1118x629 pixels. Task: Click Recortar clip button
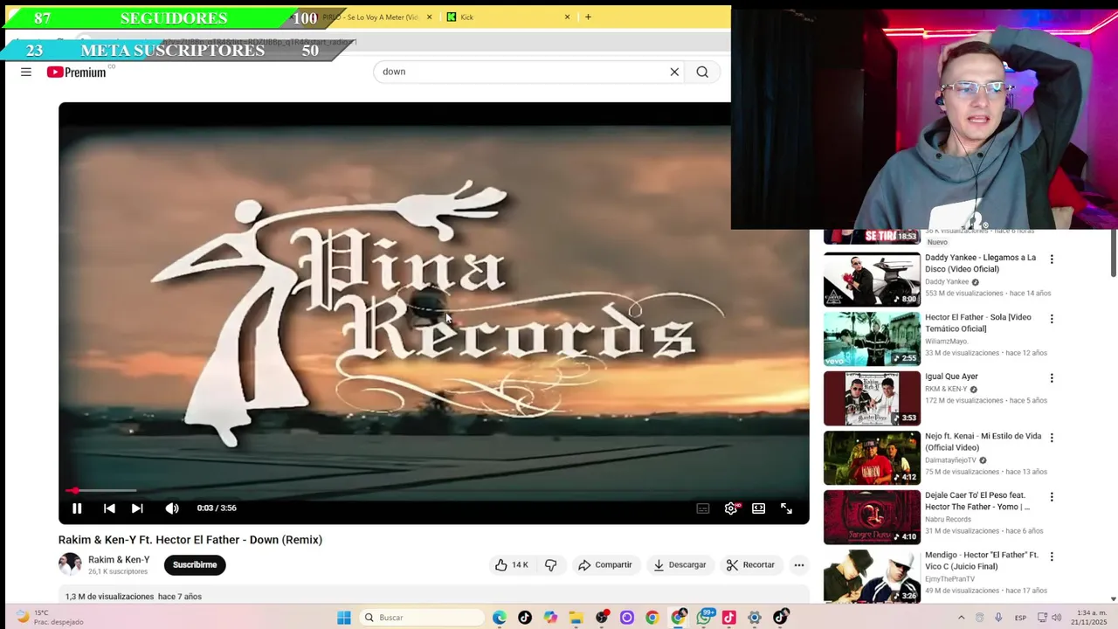coord(750,564)
